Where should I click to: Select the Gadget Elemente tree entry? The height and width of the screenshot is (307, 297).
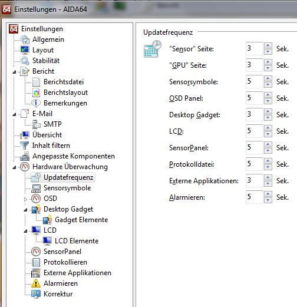81,220
